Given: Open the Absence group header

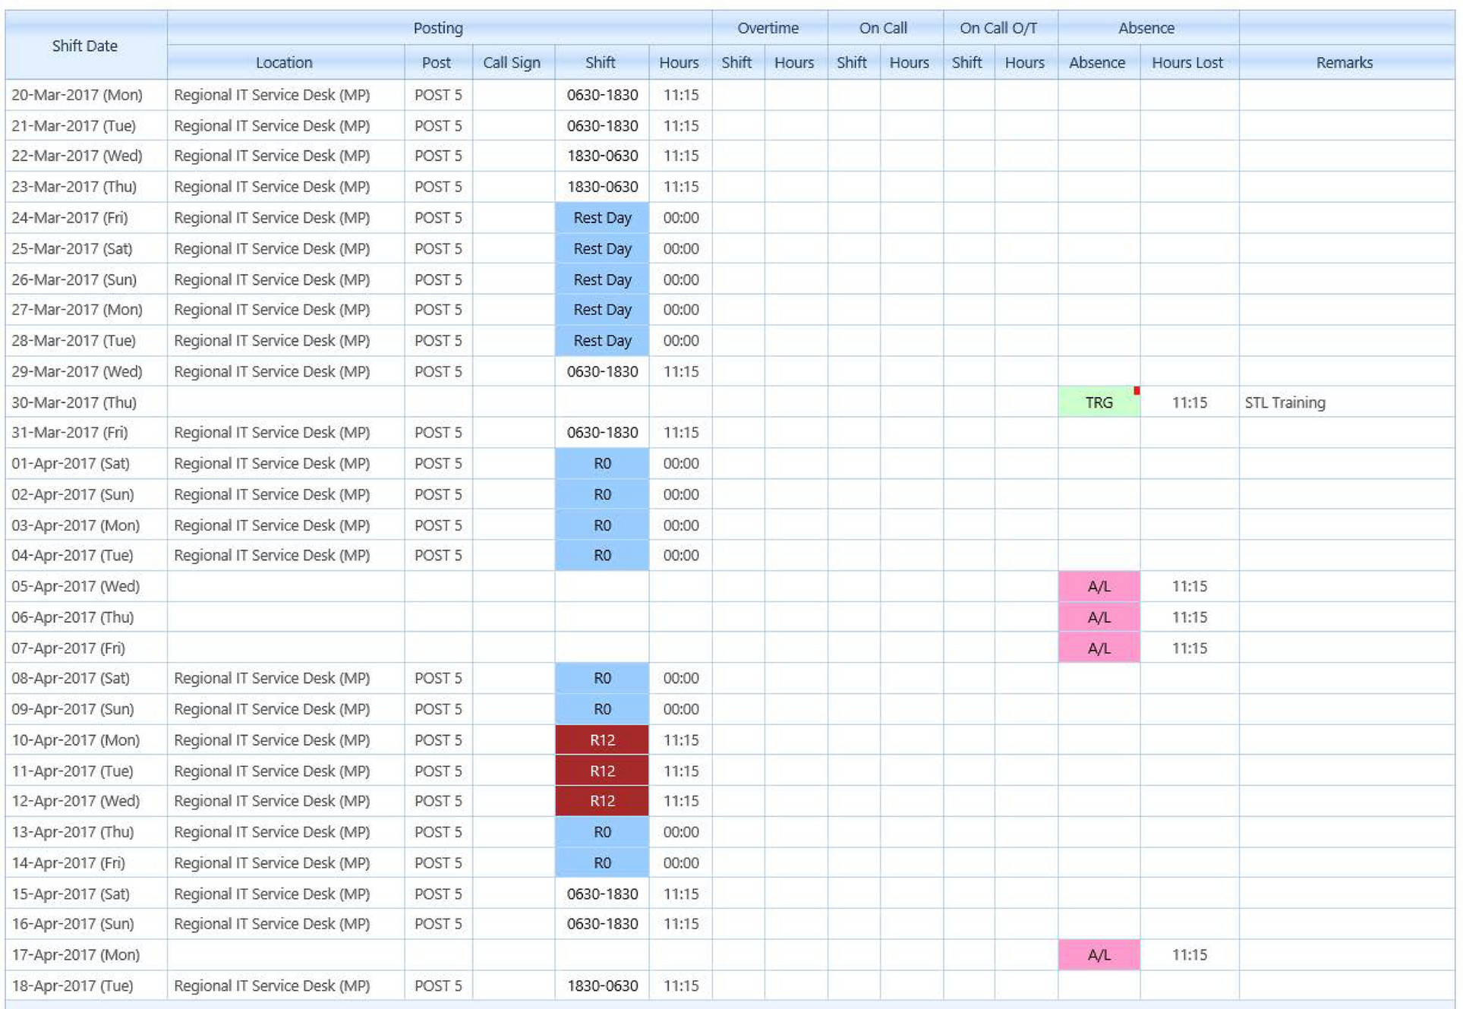Looking at the screenshot, I should 1146,28.
